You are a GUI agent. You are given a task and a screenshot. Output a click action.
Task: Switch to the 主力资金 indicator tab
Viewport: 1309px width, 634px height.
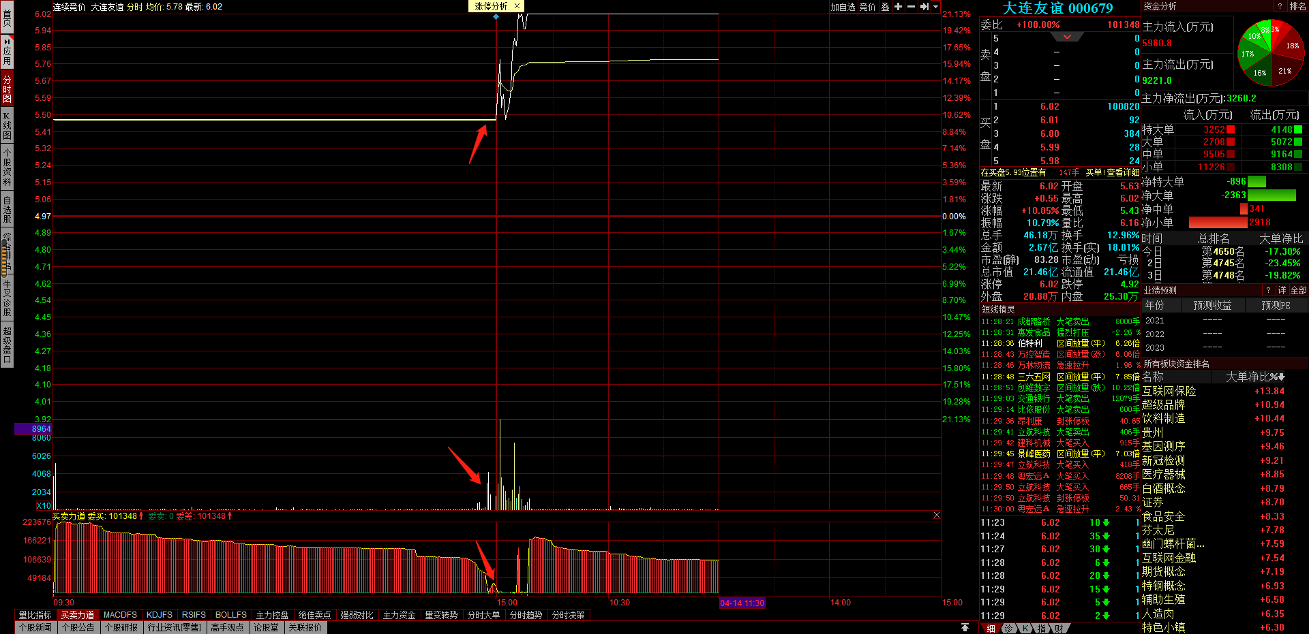point(399,615)
